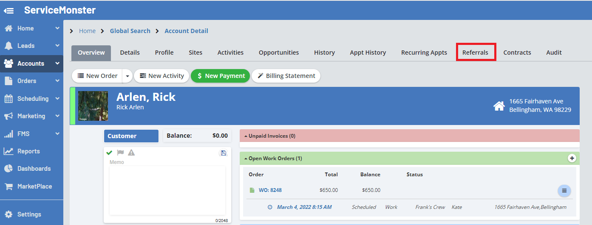Select the Referrals tab
This screenshot has width=592, height=225.
[475, 53]
